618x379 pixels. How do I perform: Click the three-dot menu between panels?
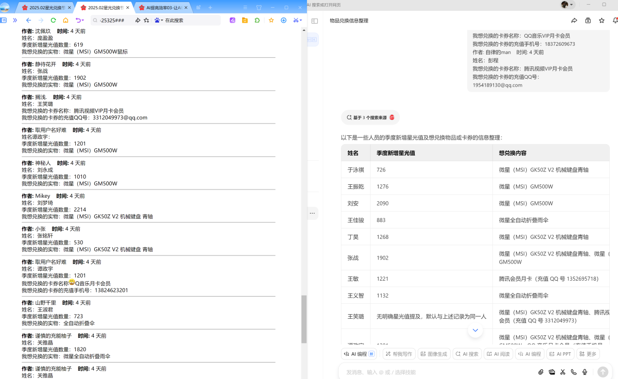pos(312,213)
